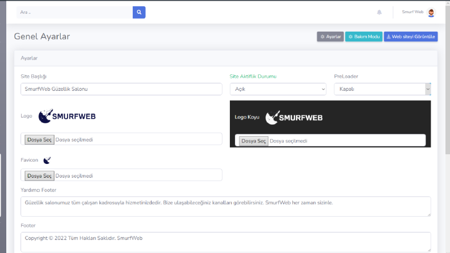450x253 pixels.
Task: Click the Logo Koyu label
Action: pos(247,117)
